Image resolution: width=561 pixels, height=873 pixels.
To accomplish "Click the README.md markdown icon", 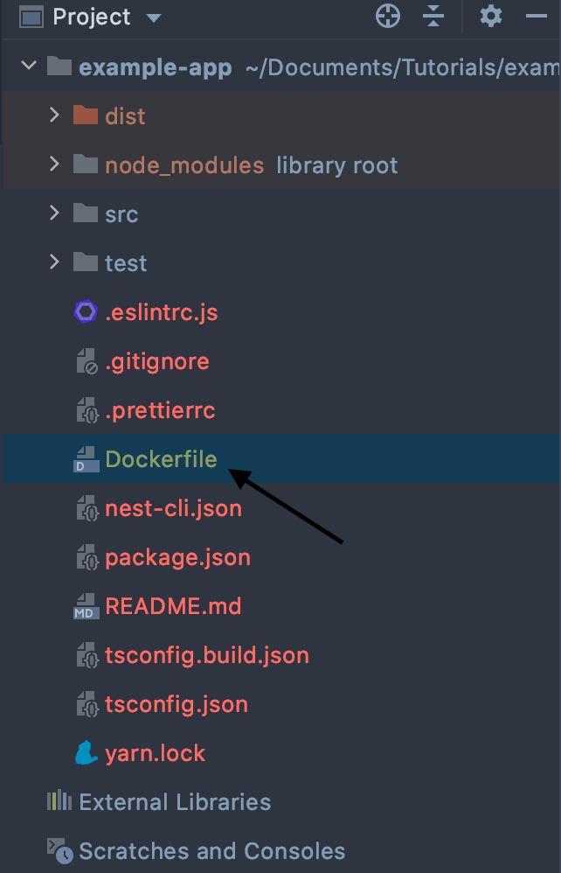I will 85,606.
